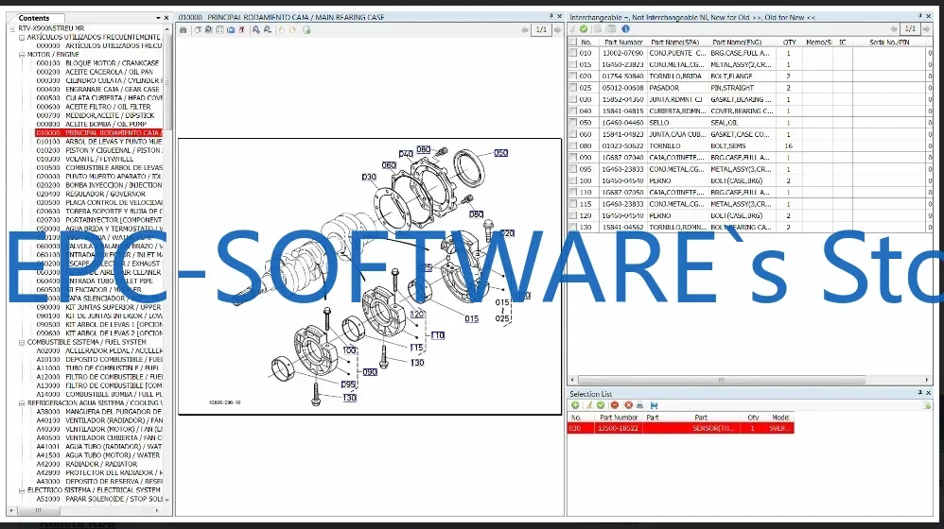Collapse ELECTRICO SISTEMA / ELECTRICAL SYSTEM node
The height and width of the screenshot is (529, 944).
(x=22, y=490)
